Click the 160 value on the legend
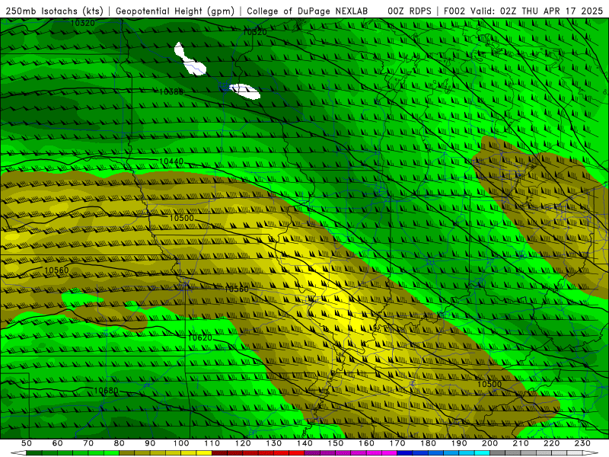Viewport: 609px width, 457px height. [367, 443]
